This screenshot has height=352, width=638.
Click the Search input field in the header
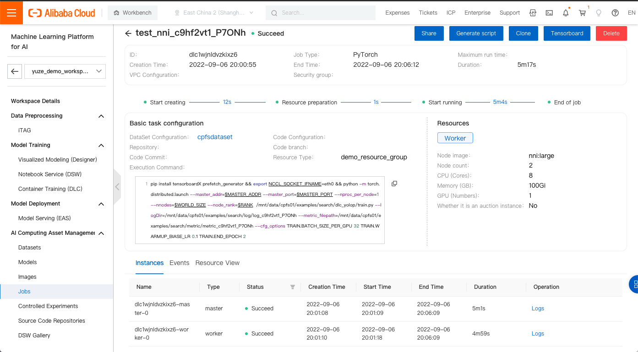pos(321,12)
